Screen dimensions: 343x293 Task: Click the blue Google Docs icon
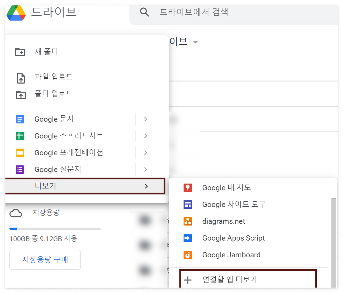point(20,119)
